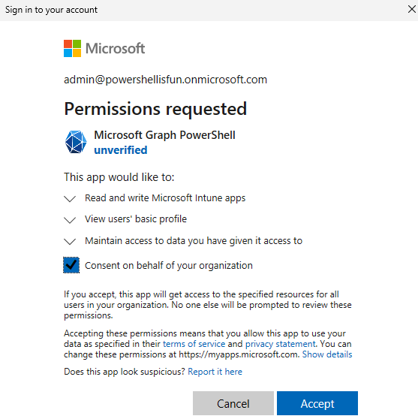Cancel the permissions request
This screenshot has width=418, height=419.
(233, 403)
